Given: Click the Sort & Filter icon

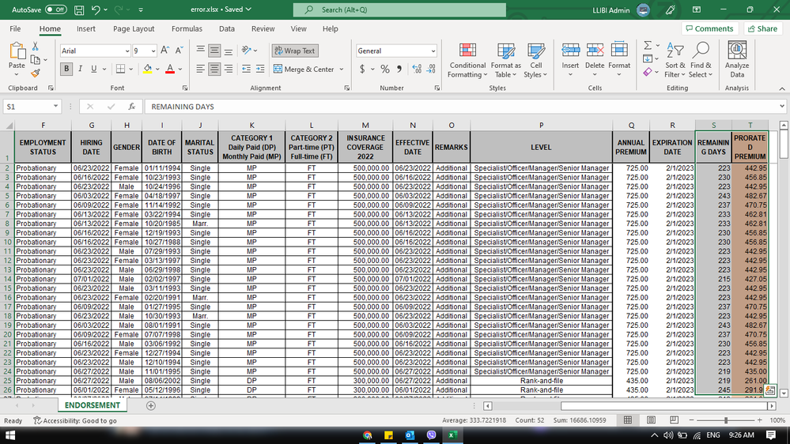Looking at the screenshot, I should (675, 59).
